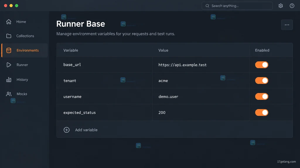
Task: Select the username variable name
Action: [72, 97]
